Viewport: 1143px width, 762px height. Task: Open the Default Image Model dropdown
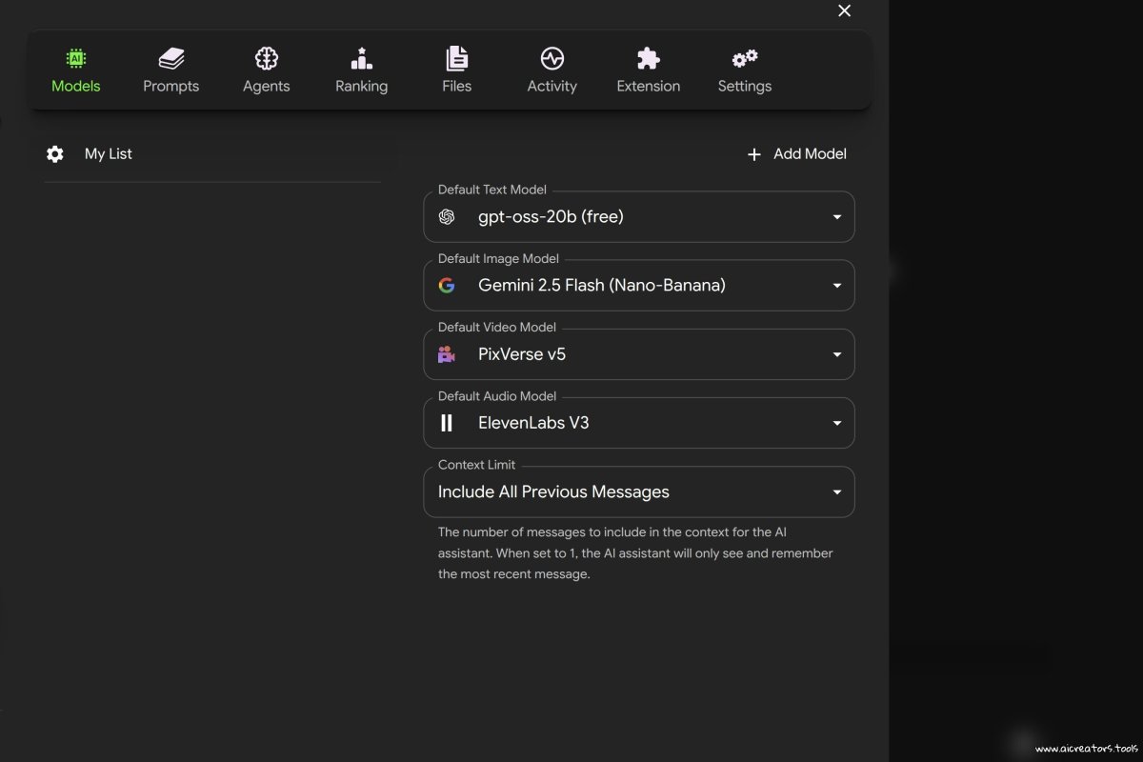click(836, 285)
